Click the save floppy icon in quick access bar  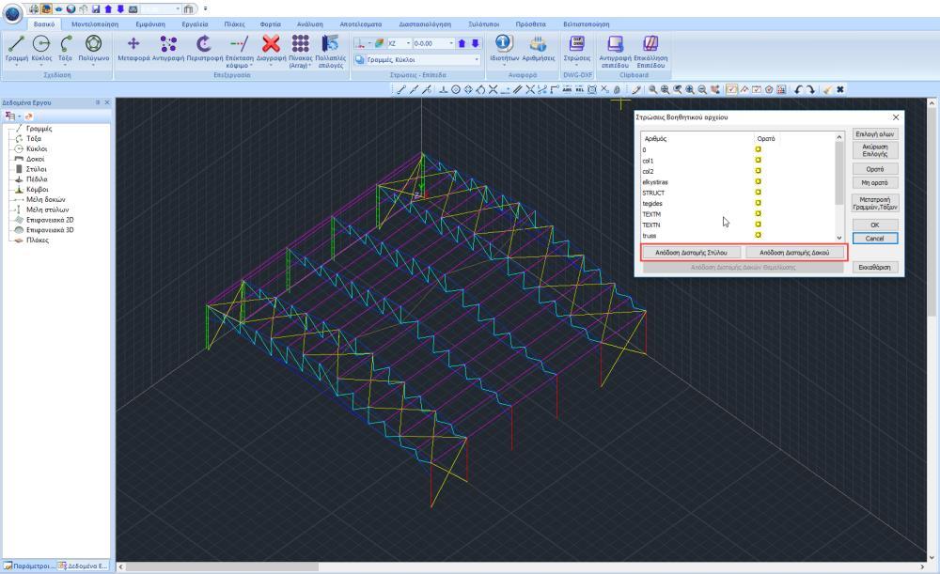[96, 9]
